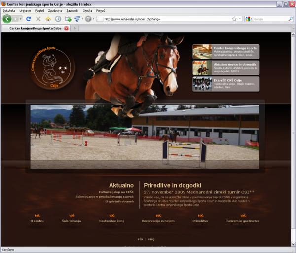Click the Ekipa ŠD CKŠ Celje thumbnail

(x=201, y=84)
